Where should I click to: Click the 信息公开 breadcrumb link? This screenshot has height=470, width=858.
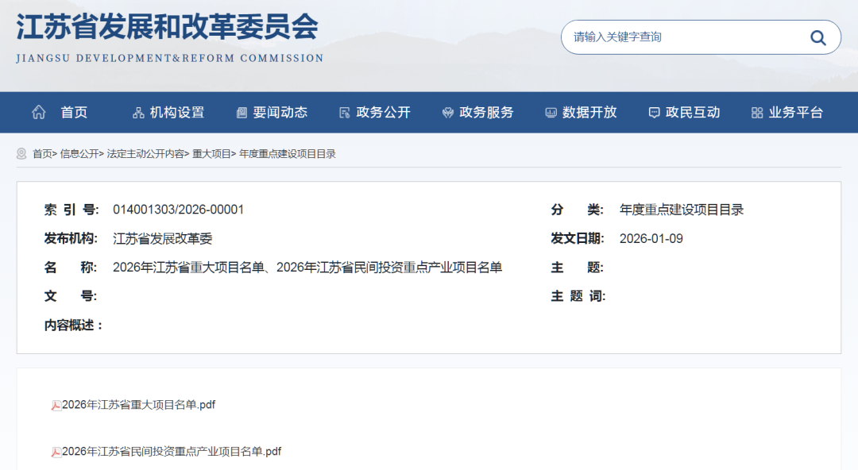79,153
